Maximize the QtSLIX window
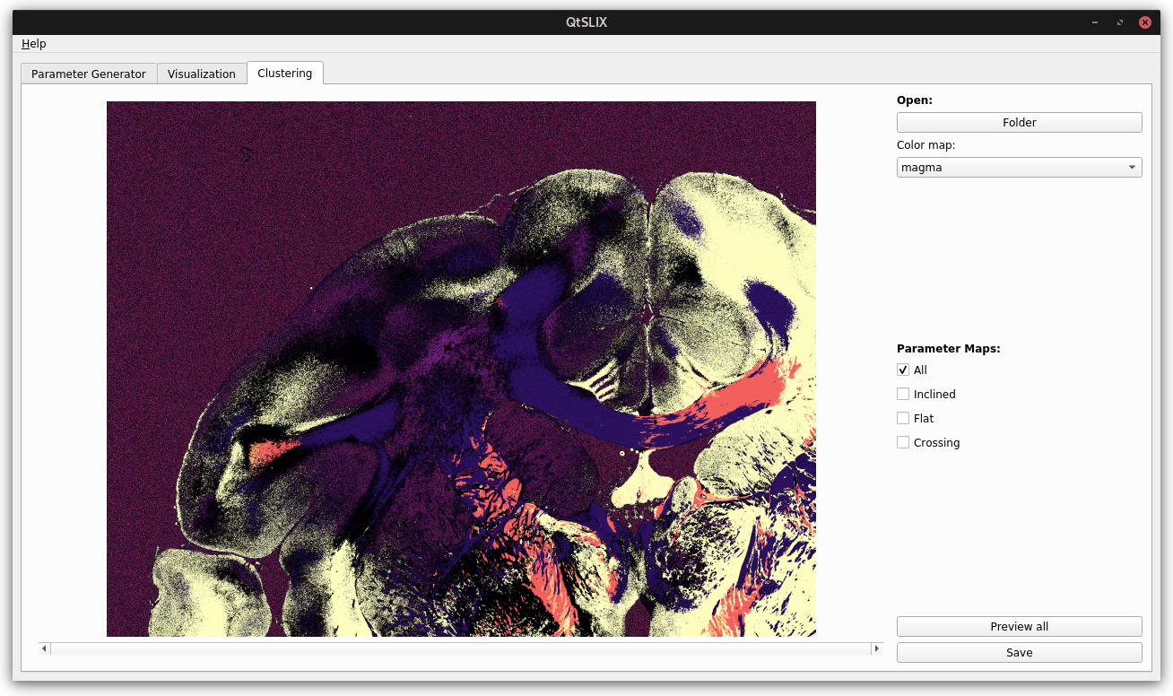This screenshot has width=1173, height=696. pos(1120,22)
